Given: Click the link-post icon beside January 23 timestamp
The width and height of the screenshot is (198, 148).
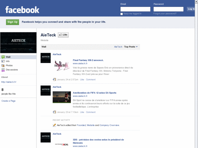Looking at the screenshot, I should click(x=54, y=112).
